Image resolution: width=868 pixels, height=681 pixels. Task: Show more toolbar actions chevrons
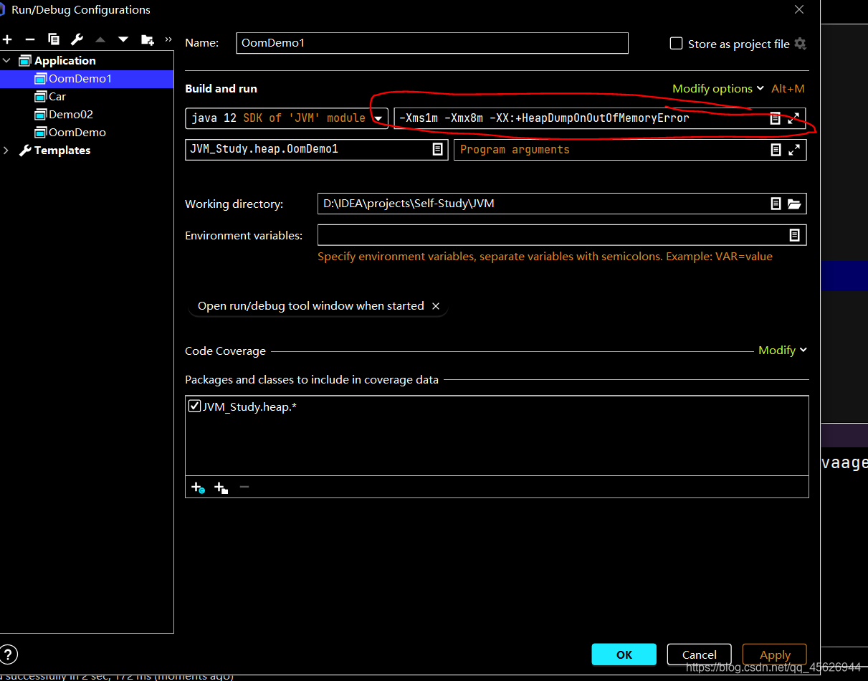[x=168, y=39]
